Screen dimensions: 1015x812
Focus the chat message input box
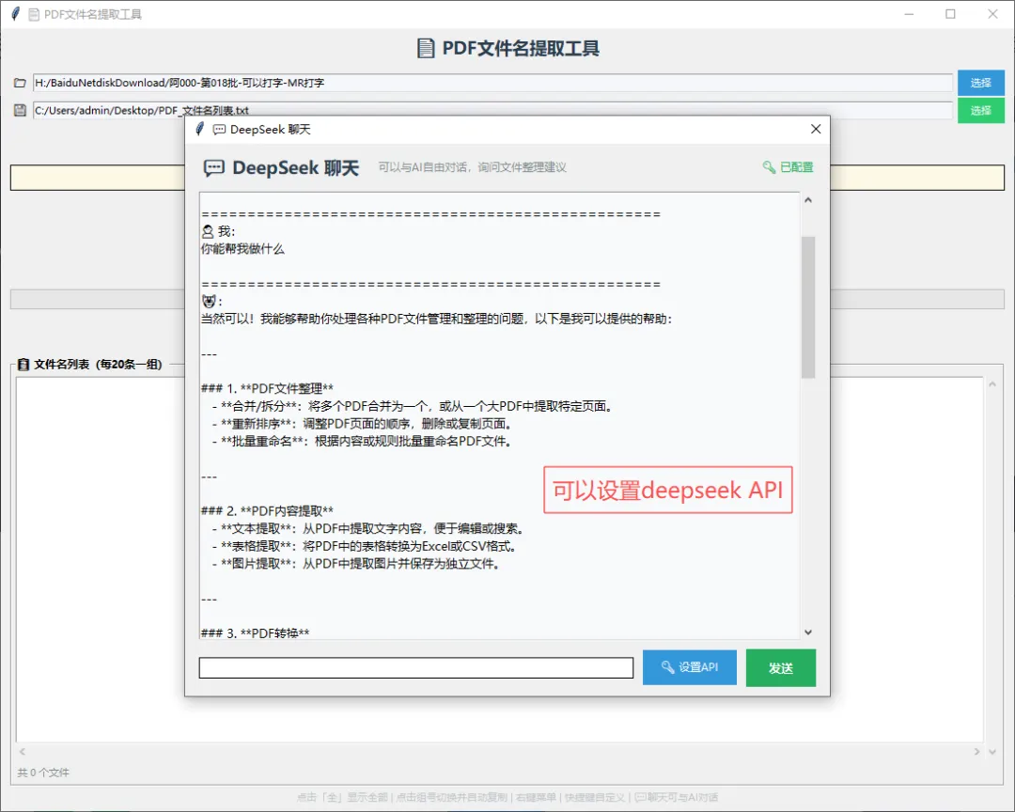tap(415, 667)
